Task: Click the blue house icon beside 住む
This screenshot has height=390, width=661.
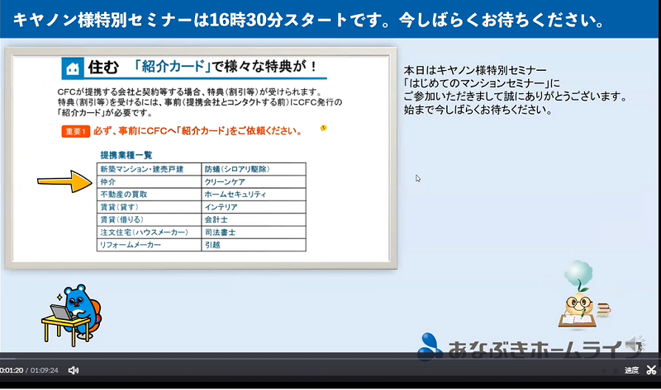Action: [73, 68]
